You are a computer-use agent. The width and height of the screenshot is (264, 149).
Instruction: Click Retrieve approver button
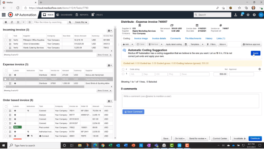coord(251,44)
